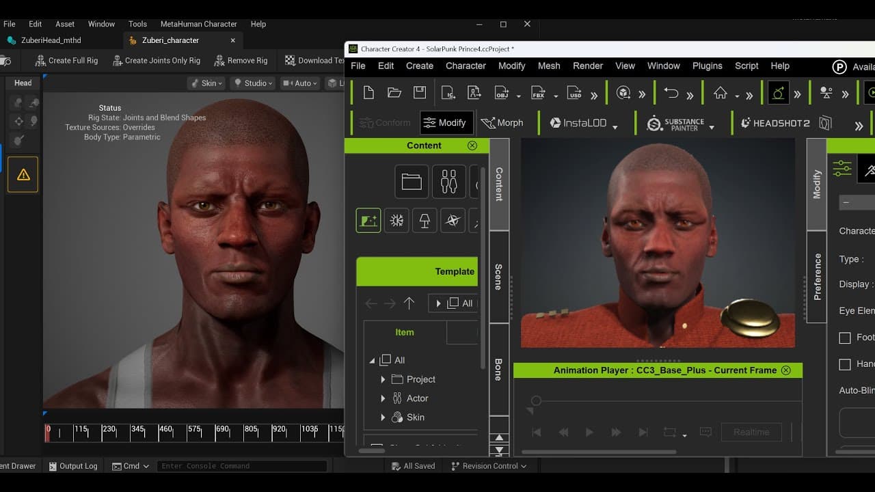
Task: Click the highlighted green orbit tool icon
Action: coord(779,93)
